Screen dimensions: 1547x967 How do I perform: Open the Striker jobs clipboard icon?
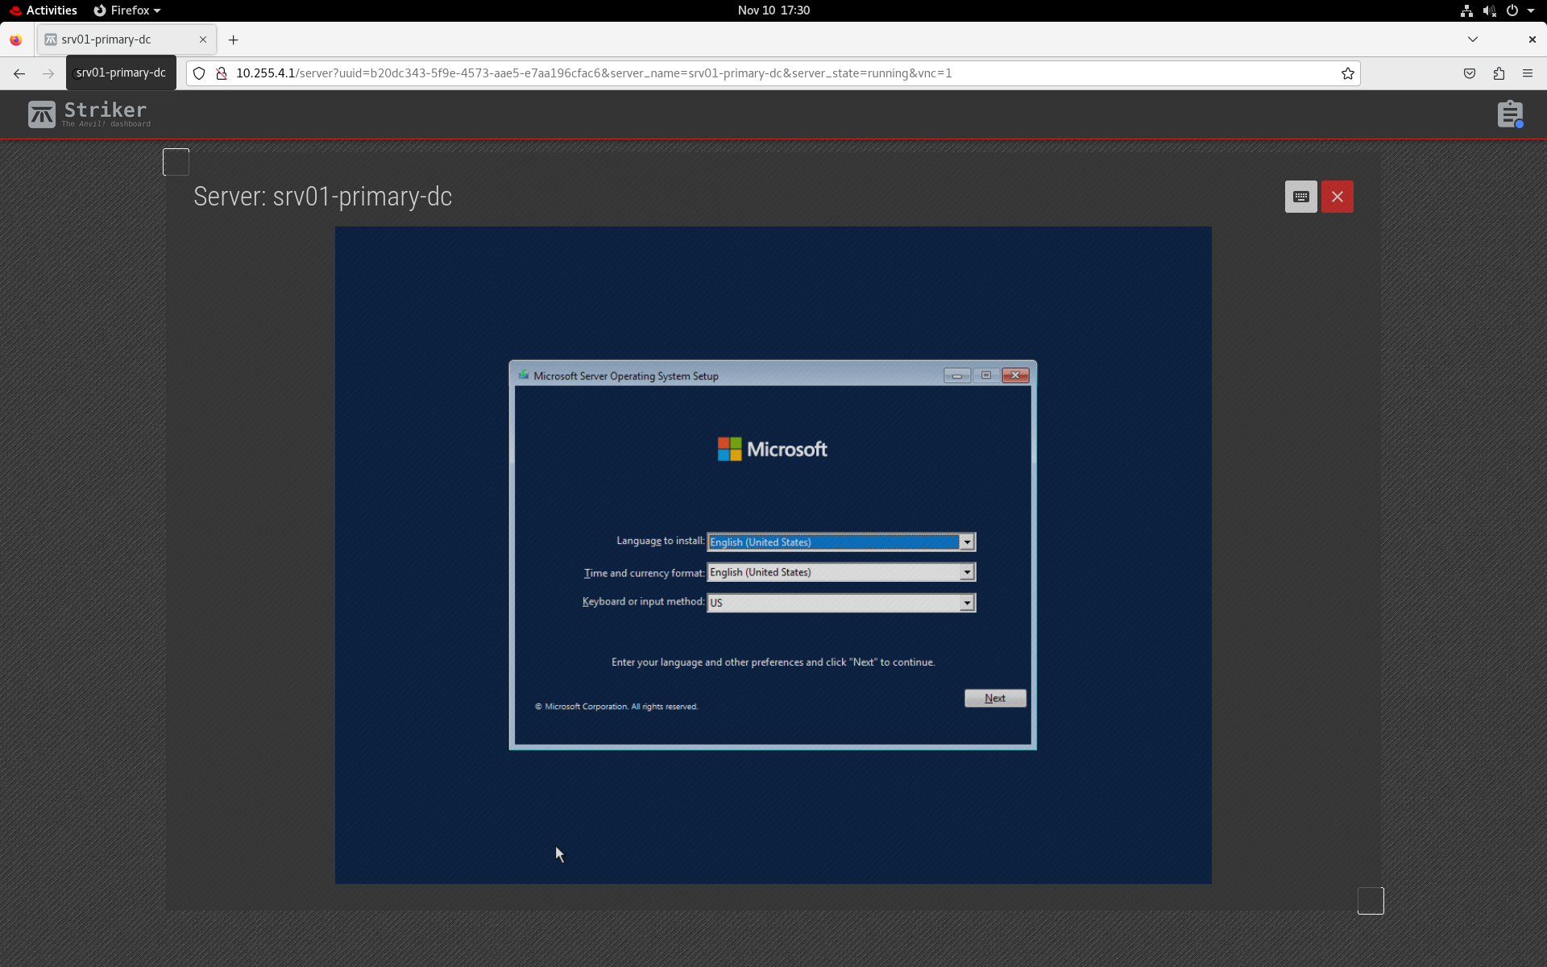(1510, 114)
